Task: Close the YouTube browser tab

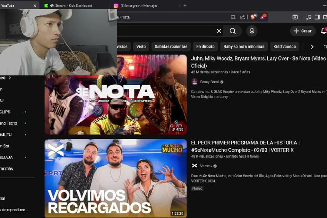Action: coord(35,6)
